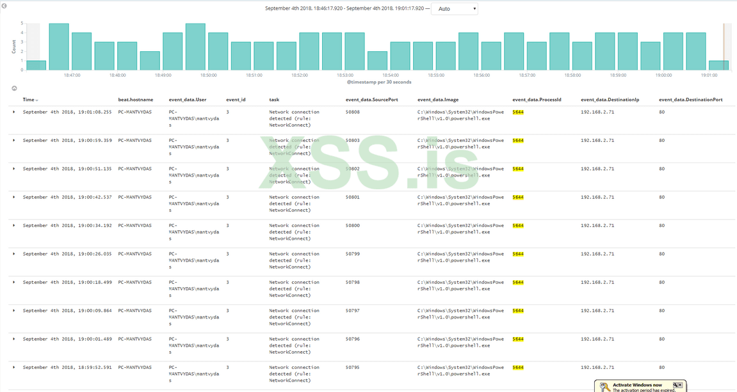Click the sidebar collapse arrow at top-left
This screenshot has height=392, width=737.
point(4,5)
